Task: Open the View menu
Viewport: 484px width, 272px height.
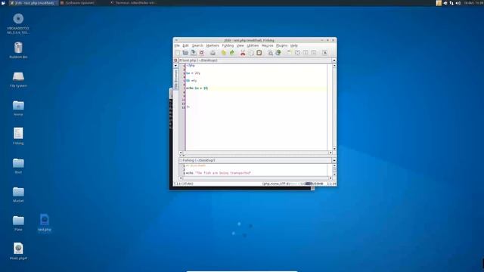Action: coord(240,45)
